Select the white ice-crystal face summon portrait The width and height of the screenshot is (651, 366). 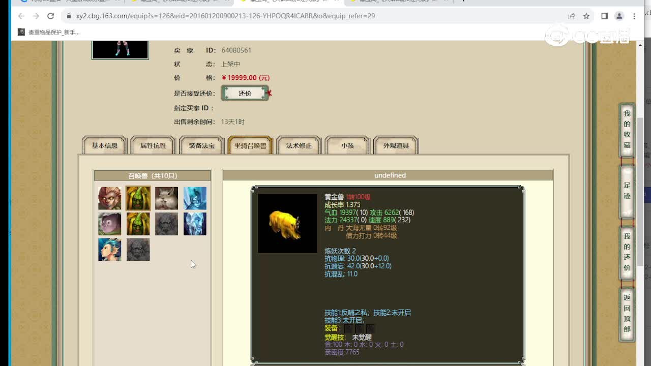(x=195, y=224)
